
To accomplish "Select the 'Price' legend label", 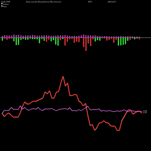I will pyautogui.click(x=5, y=7).
